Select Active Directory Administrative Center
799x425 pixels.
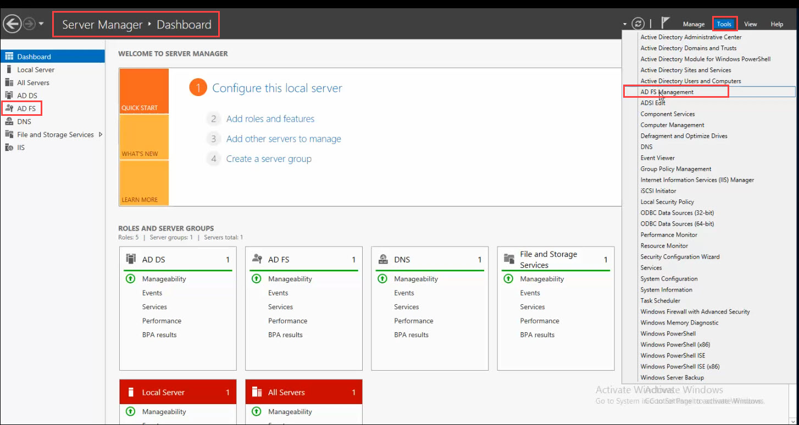point(691,37)
